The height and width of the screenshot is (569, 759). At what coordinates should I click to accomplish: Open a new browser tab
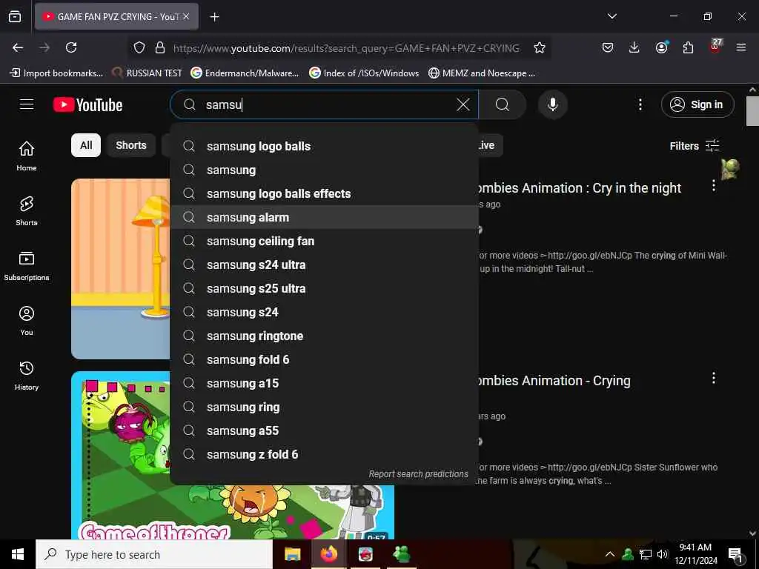pos(214,17)
